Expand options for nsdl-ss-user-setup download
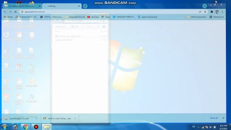The width and height of the screenshot is (231, 130). tap(75, 118)
